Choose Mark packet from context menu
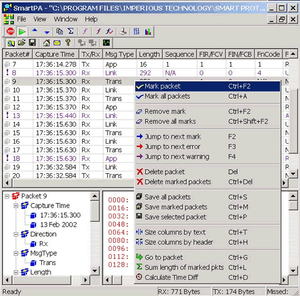This screenshot has height=296, width=300. tap(208, 87)
